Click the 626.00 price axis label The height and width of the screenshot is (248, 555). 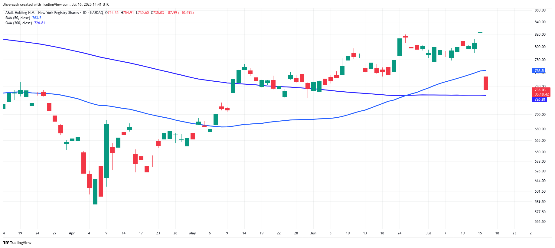pyautogui.click(x=540, y=171)
